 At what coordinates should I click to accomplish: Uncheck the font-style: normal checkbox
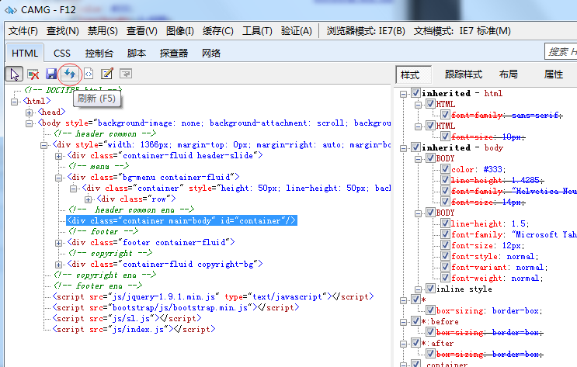pos(445,255)
